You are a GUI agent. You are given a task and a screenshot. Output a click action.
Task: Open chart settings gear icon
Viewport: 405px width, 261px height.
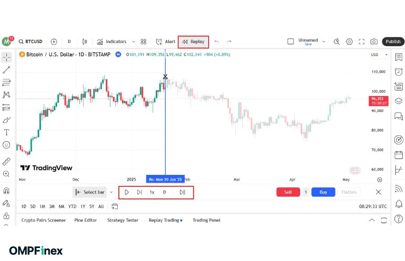349,42
